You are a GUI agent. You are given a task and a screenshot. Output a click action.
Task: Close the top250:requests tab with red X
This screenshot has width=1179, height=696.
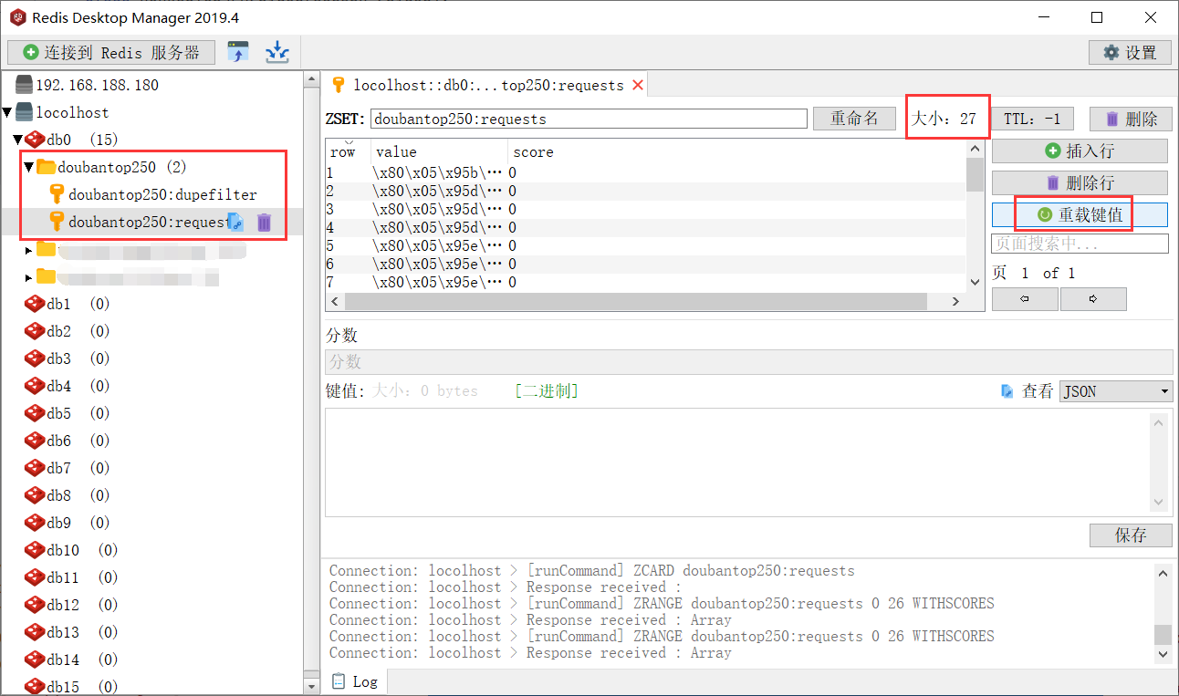coord(638,85)
